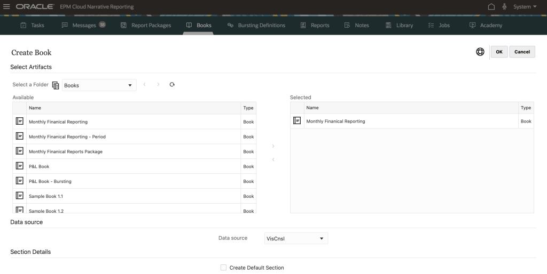Click move left arrow to remove artifact
The image size is (547, 274).
[x=273, y=159]
